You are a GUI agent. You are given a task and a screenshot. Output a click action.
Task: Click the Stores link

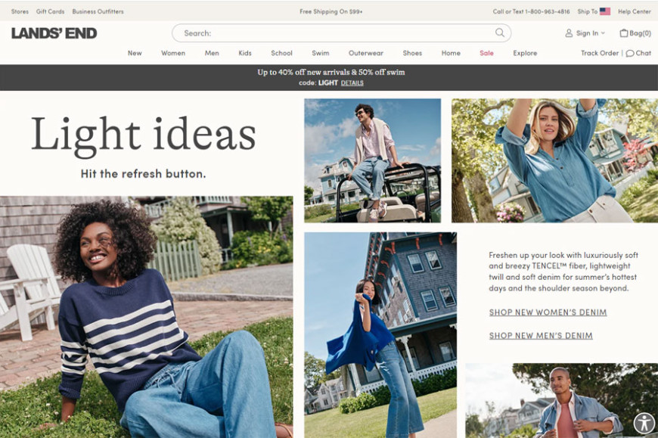(x=20, y=11)
